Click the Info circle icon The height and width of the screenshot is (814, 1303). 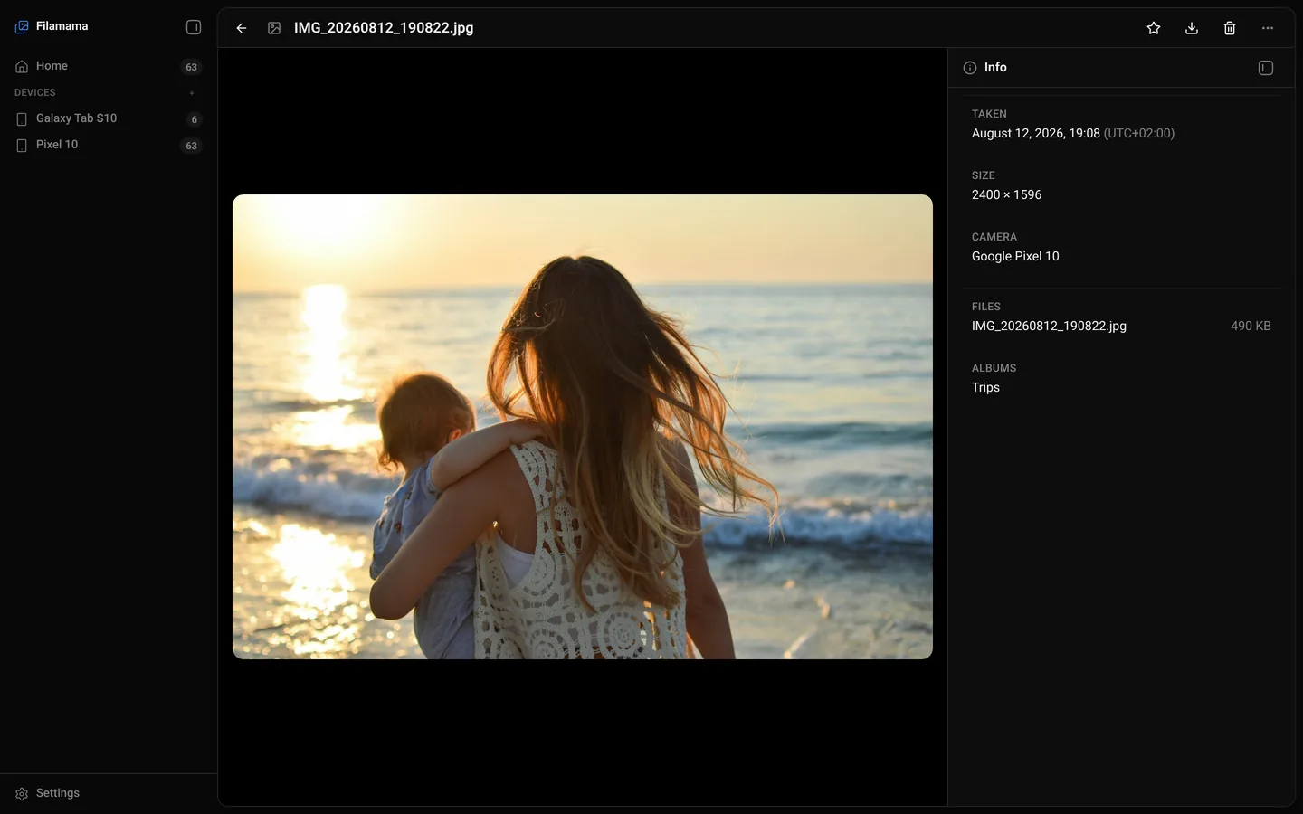[x=970, y=68]
